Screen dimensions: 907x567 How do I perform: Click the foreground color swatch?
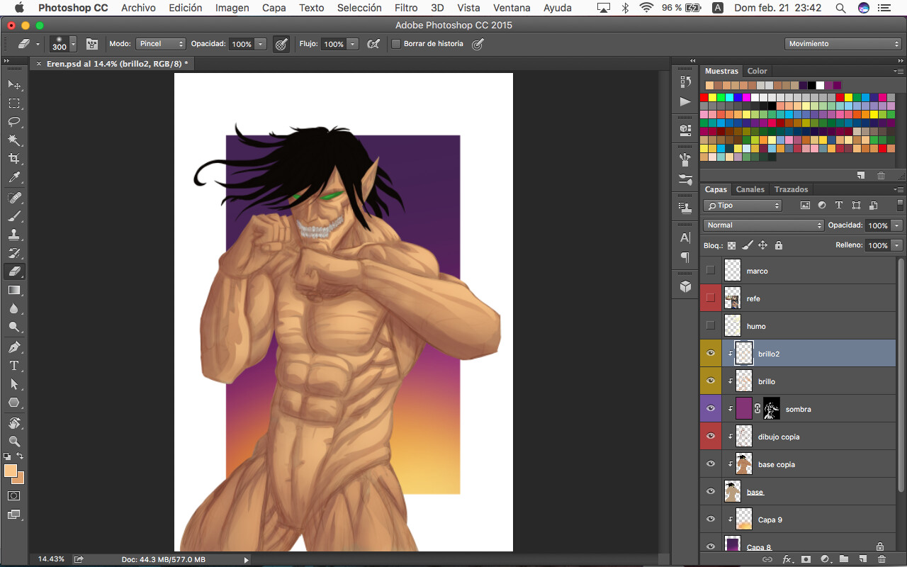(11, 471)
